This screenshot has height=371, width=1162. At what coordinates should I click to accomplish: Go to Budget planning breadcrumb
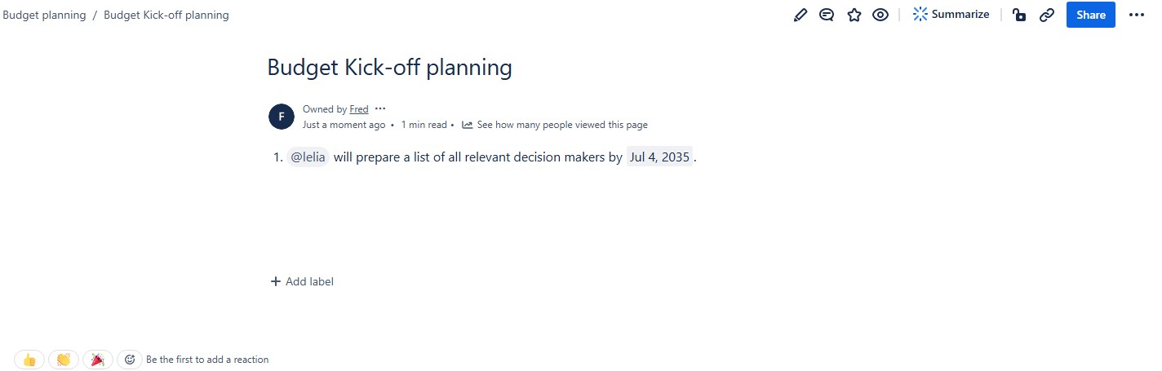(44, 15)
